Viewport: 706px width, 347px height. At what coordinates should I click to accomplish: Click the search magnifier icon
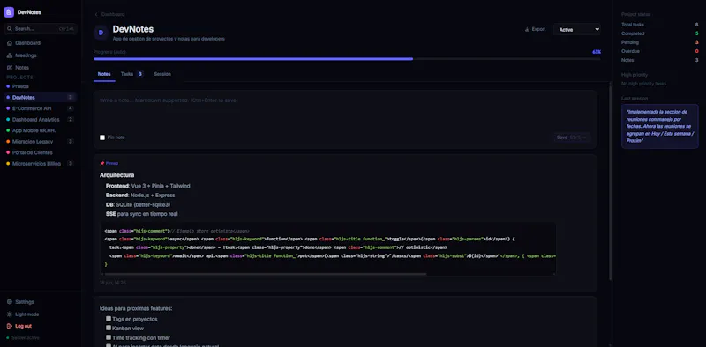coord(10,29)
